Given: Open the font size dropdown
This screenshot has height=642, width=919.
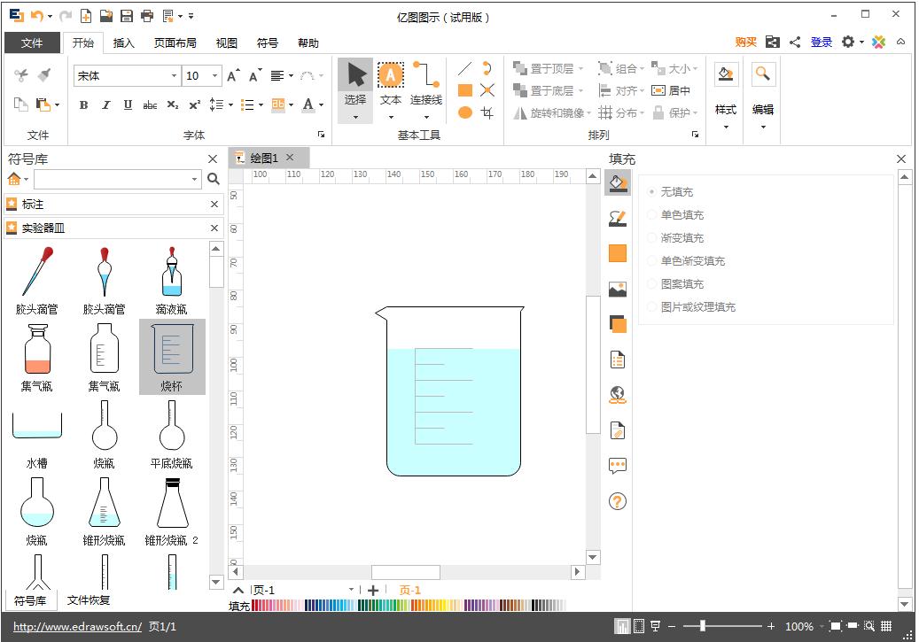Looking at the screenshot, I should [213, 76].
